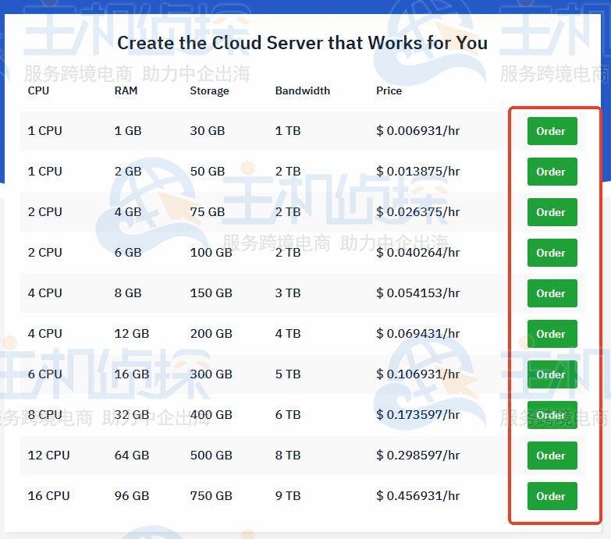Image resolution: width=611 pixels, height=539 pixels.
Task: Click the 300 GB storage cell
Action: pyautogui.click(x=211, y=374)
